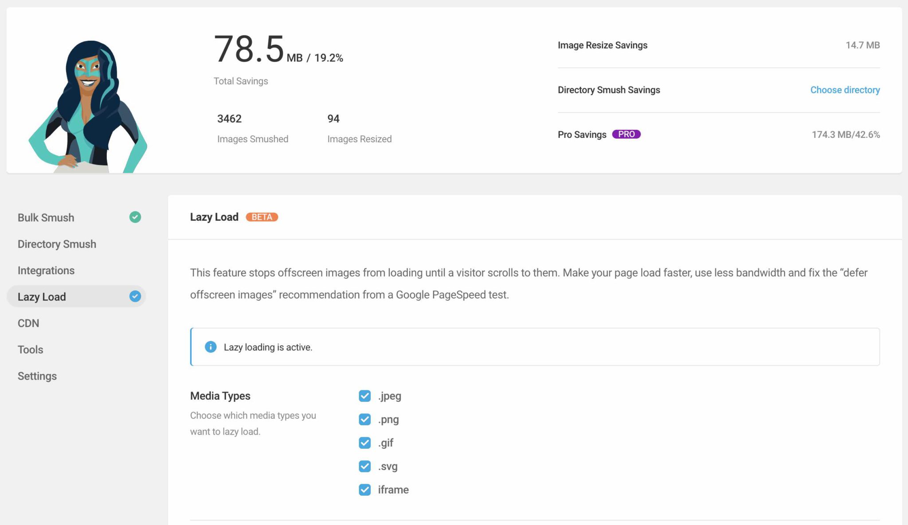The image size is (908, 525).
Task: Click the Smush superhero mascot illustration
Action: 88,106
